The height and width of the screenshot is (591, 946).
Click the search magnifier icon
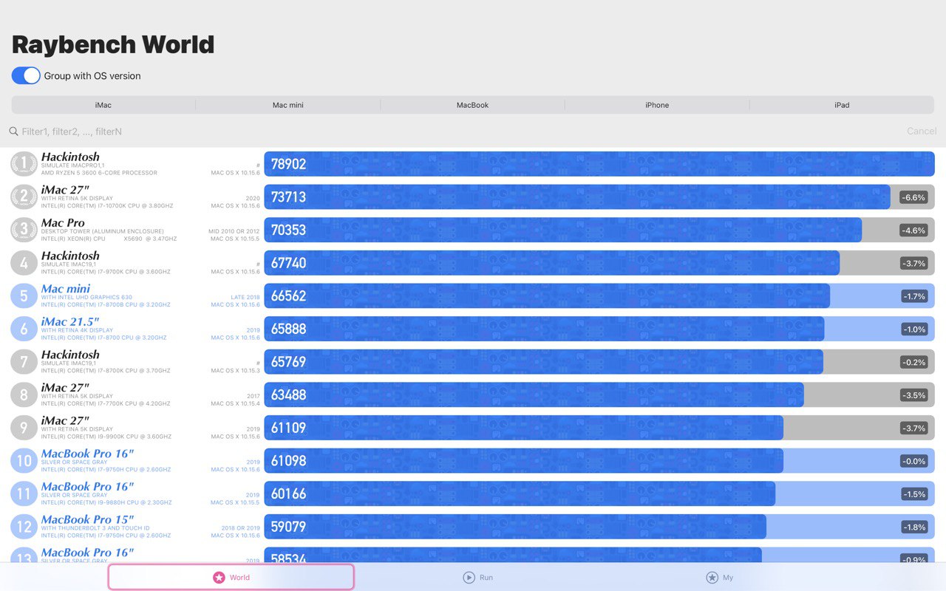[13, 131]
